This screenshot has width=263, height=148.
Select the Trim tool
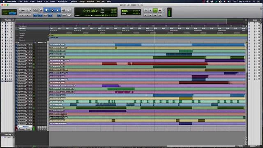[46, 10]
